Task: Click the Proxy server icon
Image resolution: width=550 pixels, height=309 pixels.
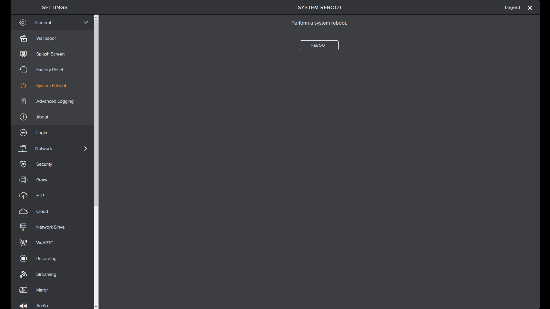Action: click(23, 180)
